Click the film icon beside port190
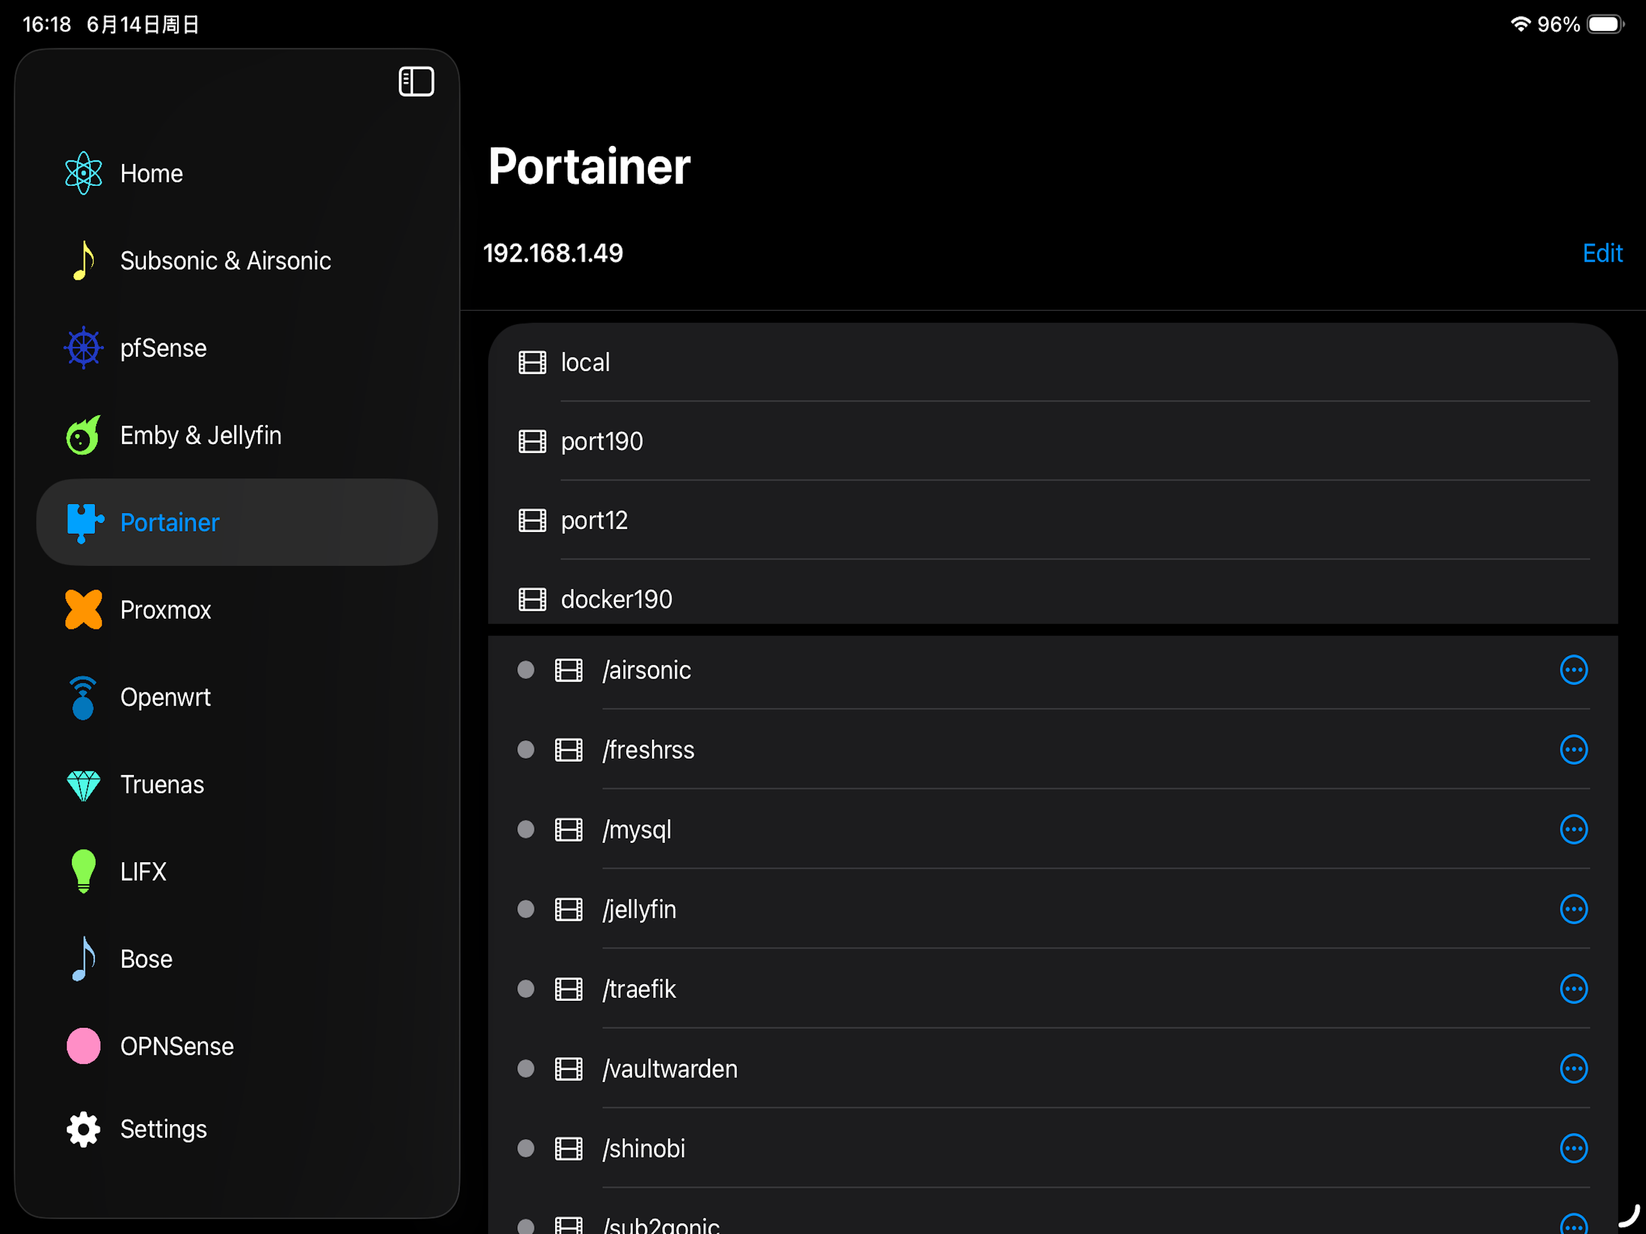 coord(532,441)
